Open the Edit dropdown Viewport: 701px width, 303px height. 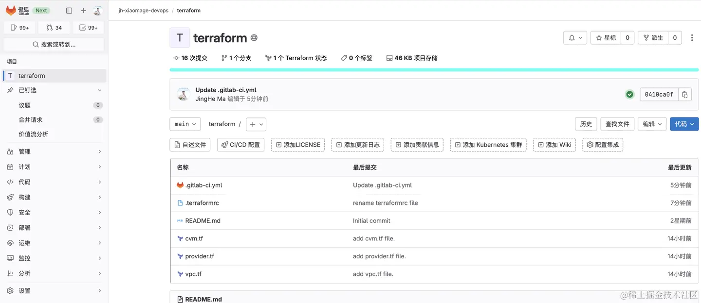click(652, 124)
